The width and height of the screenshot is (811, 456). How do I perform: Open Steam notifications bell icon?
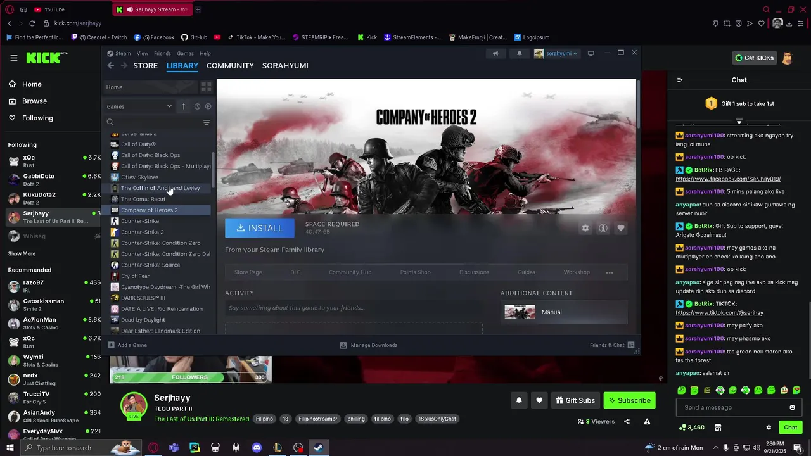click(520, 53)
